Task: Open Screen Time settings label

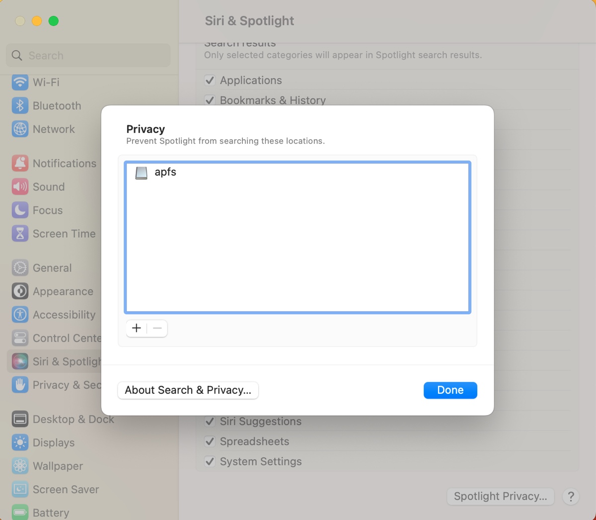Action: 64,233
